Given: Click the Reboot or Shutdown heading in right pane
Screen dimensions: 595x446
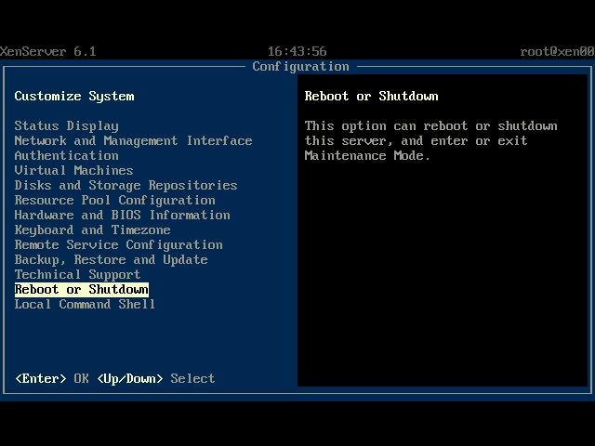Looking at the screenshot, I should click(372, 96).
